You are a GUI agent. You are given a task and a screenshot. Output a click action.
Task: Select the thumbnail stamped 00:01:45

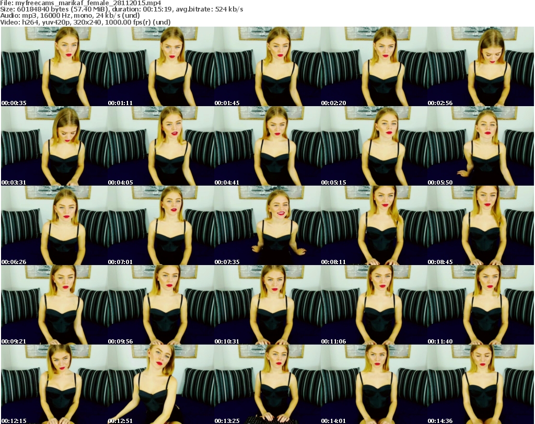point(267,66)
